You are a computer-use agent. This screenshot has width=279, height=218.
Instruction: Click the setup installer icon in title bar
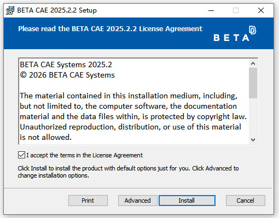[x=10, y=10]
